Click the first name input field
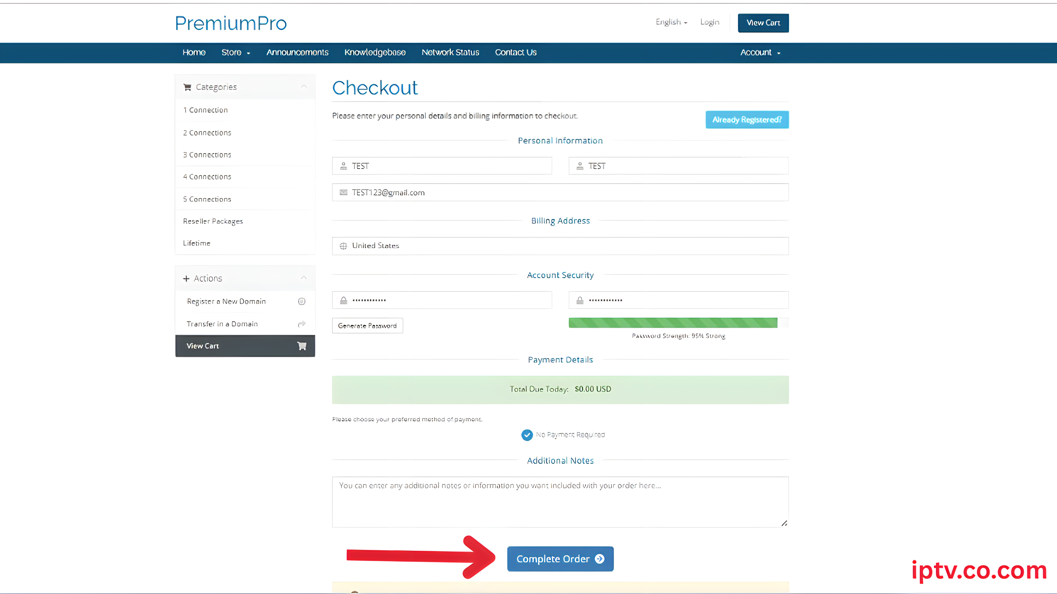This screenshot has height=594, width=1057. (x=442, y=166)
